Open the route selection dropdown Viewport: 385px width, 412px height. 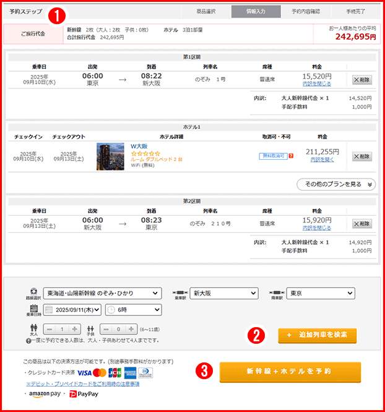(x=102, y=293)
